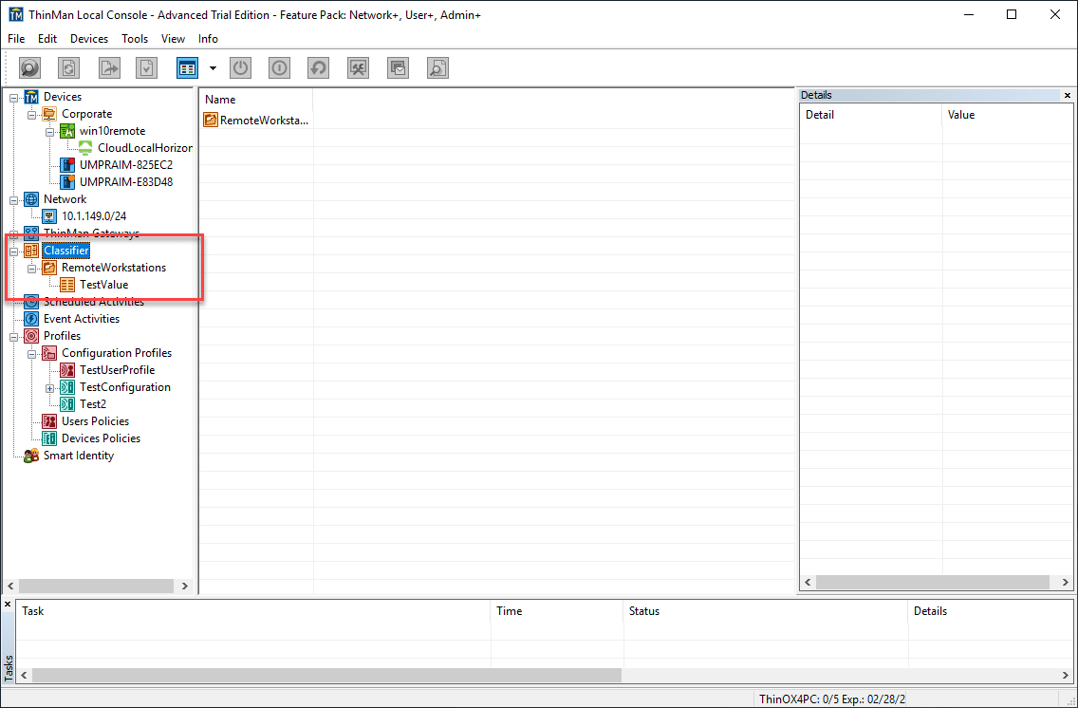Image resolution: width=1078 pixels, height=708 pixels.
Task: Click the refresh document toolbar icon
Action: (68, 68)
